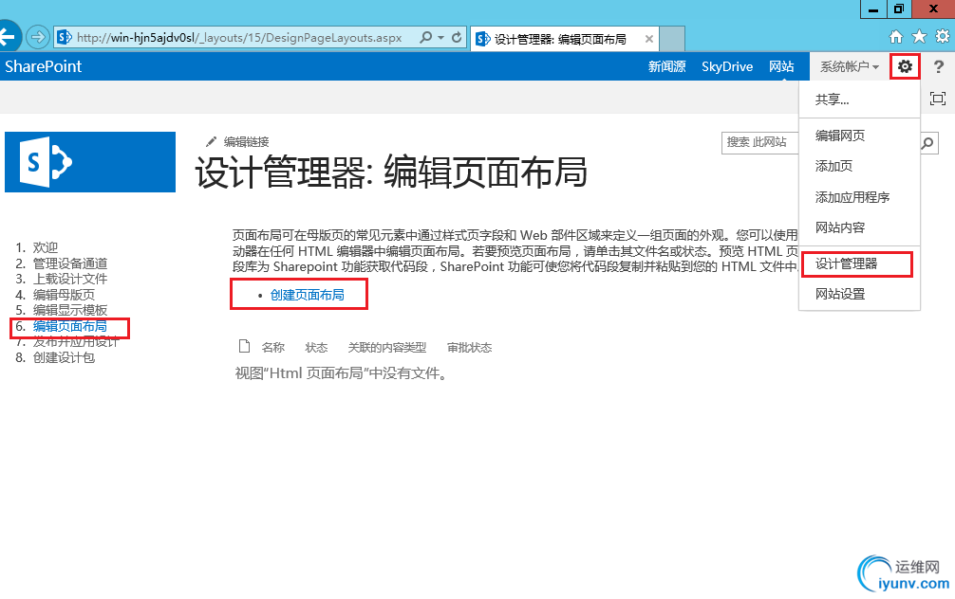Select 网站内容 from settings menu
This screenshot has width=955, height=599.
tap(859, 227)
